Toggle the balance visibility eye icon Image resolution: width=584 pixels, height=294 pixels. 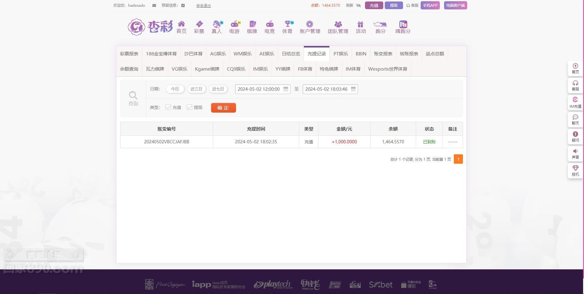tap(358, 5)
